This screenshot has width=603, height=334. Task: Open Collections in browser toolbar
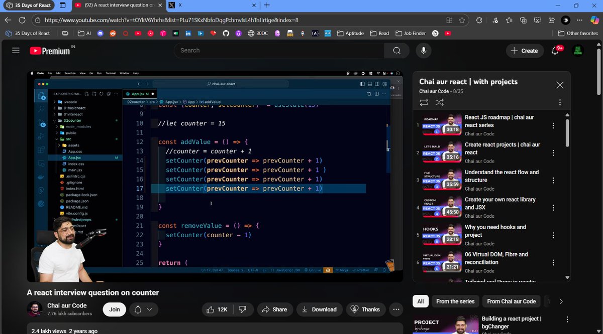(x=523, y=20)
